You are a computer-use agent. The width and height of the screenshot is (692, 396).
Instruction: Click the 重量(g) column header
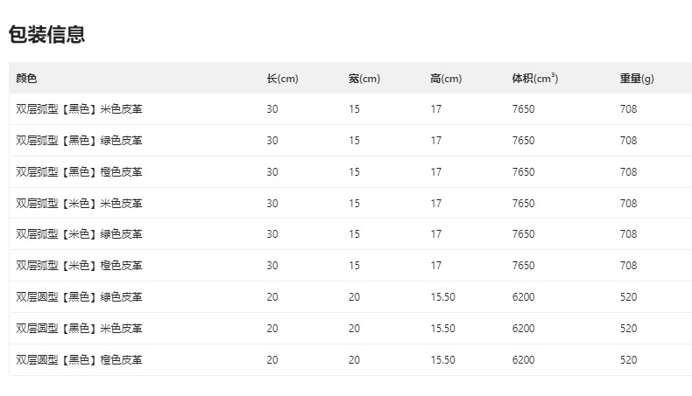pos(637,79)
